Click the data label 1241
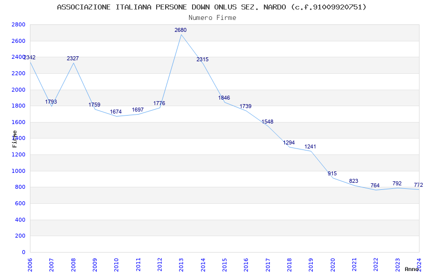424x274 pixels. click(x=310, y=146)
